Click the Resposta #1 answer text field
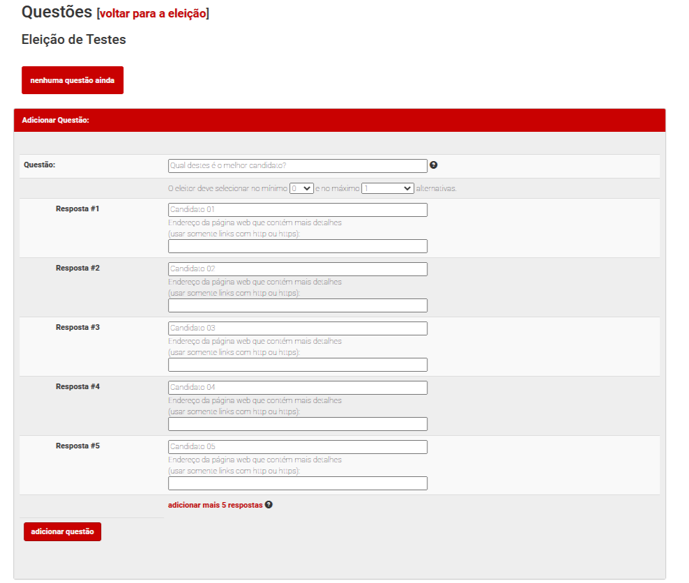The width and height of the screenshot is (689, 583). pos(297,210)
